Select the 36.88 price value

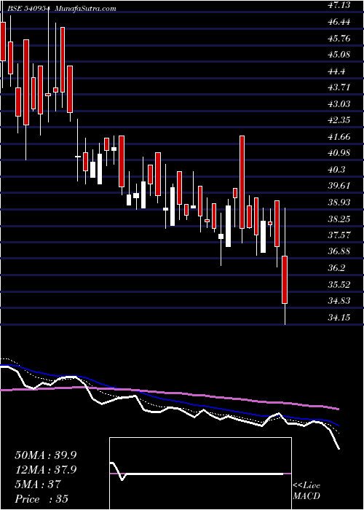339,251
